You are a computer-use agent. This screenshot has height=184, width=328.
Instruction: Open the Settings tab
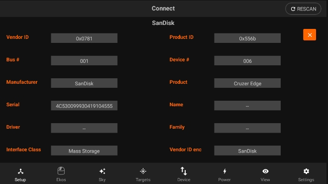tap(306, 174)
